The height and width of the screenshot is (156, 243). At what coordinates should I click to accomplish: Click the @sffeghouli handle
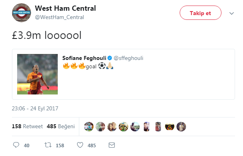point(129,58)
